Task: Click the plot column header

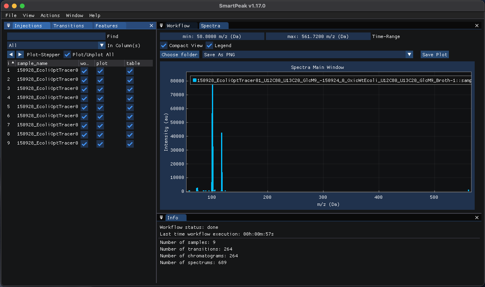Action: tap(110, 63)
